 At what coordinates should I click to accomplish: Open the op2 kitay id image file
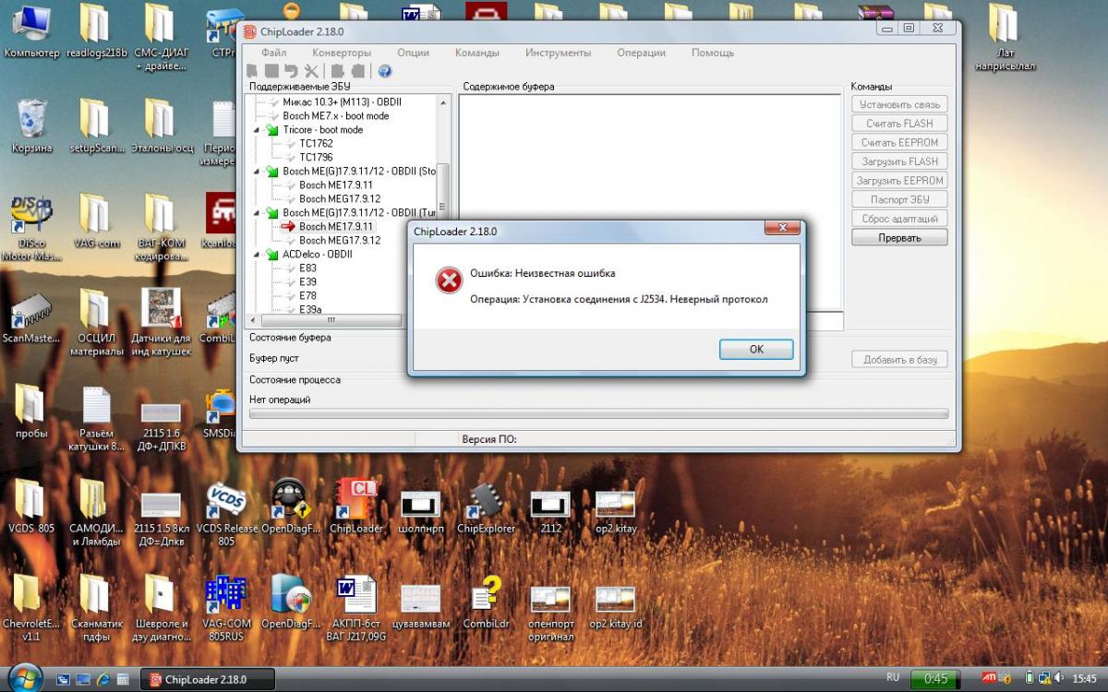click(616, 607)
